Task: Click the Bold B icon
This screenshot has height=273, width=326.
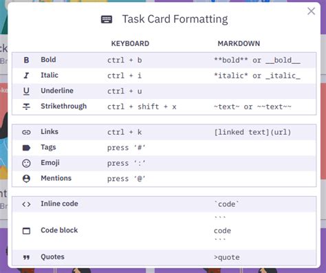Action: (26, 60)
